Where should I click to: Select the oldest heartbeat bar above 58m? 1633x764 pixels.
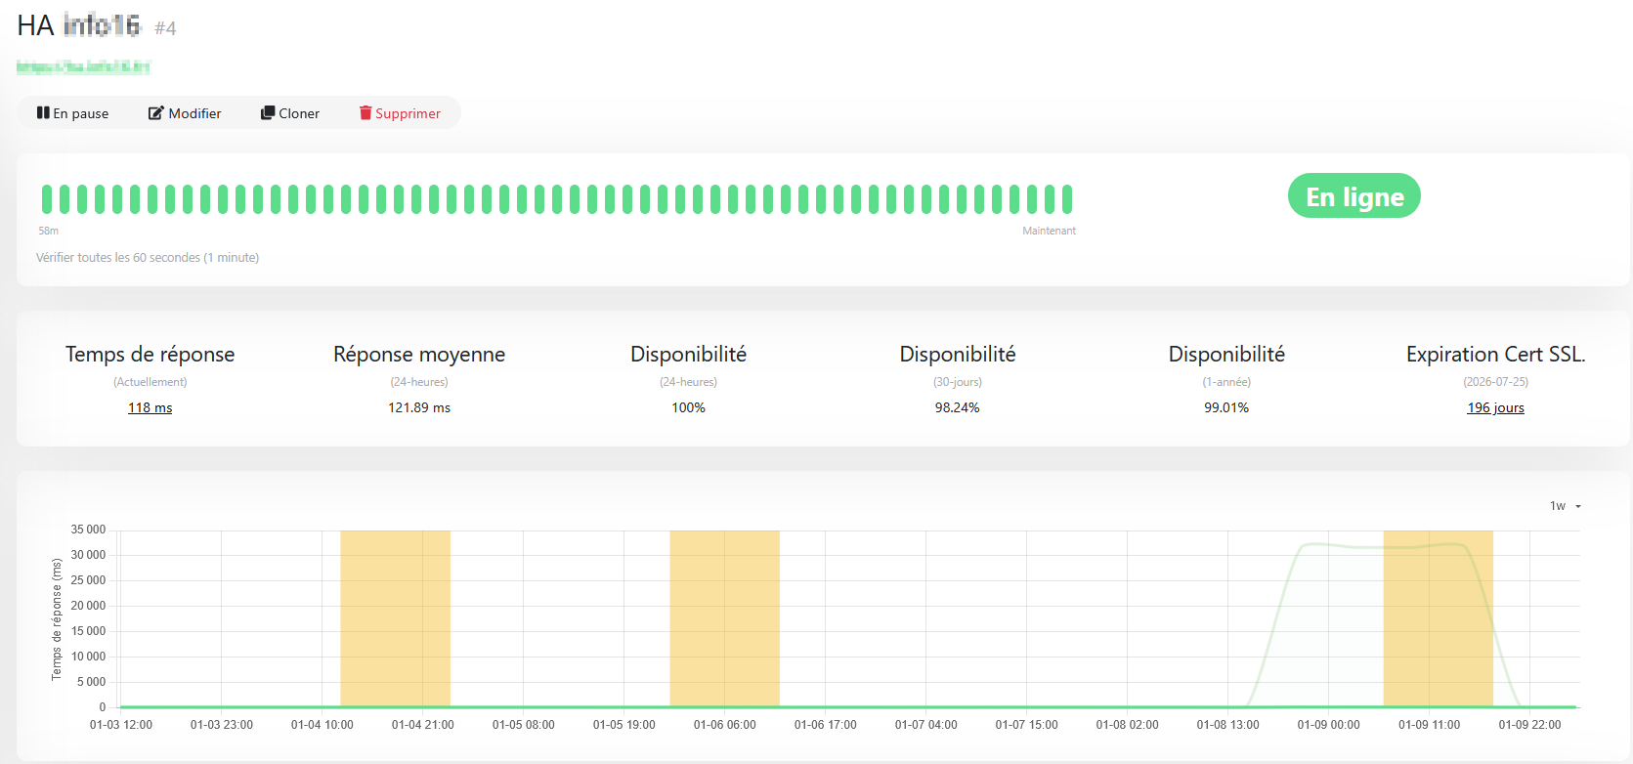pos(47,199)
